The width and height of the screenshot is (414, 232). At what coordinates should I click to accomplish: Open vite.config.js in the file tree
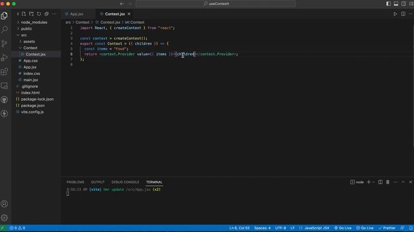[32, 111]
